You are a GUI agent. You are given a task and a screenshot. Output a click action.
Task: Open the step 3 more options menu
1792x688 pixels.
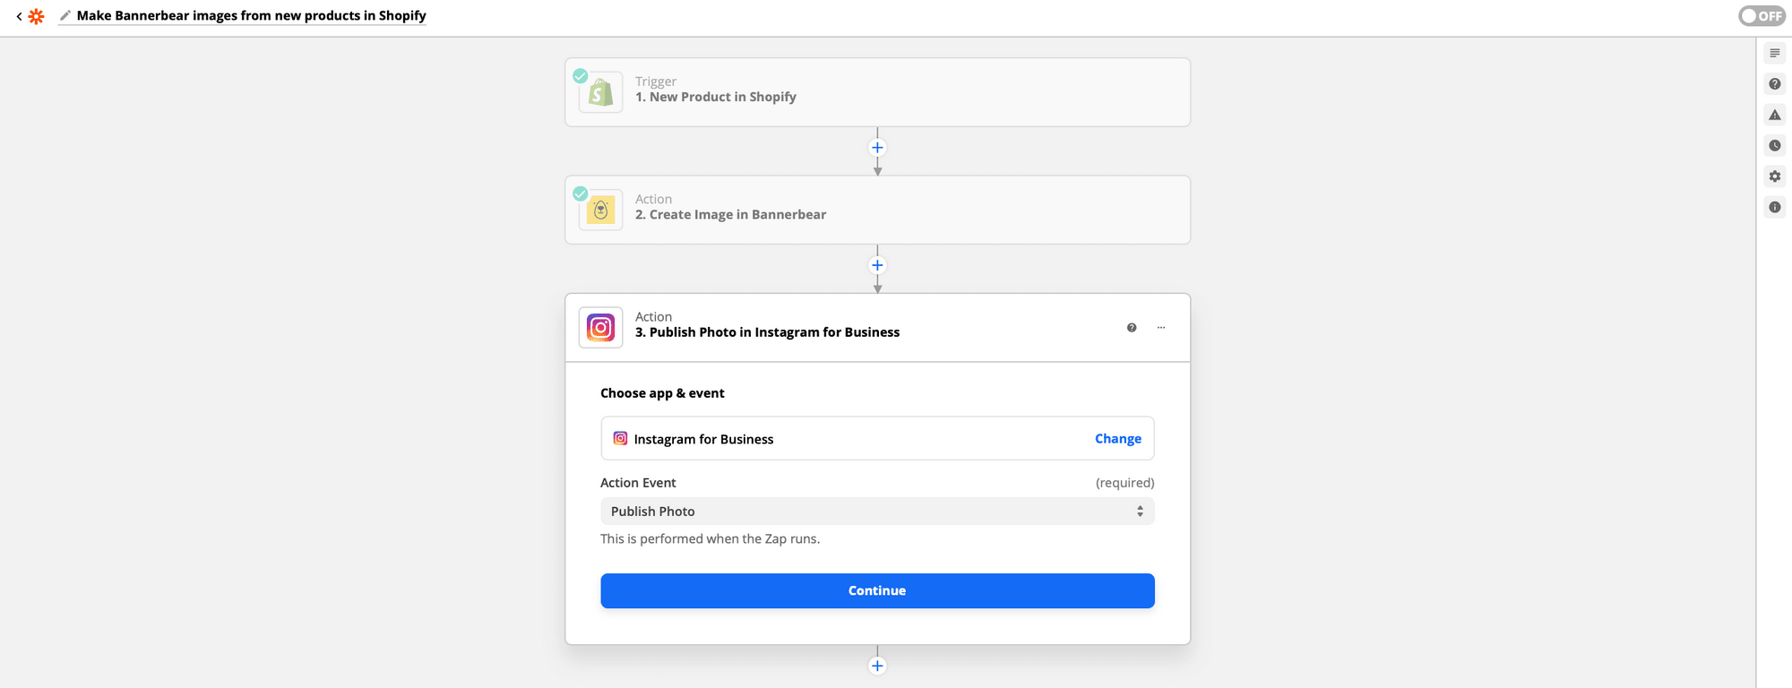(1161, 328)
